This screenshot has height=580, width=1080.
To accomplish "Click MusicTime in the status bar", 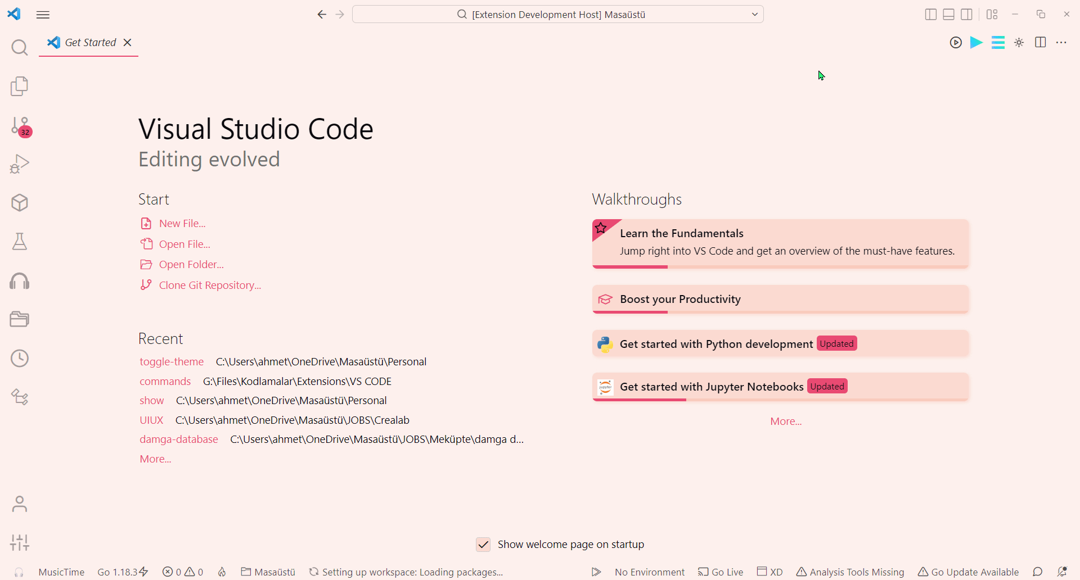I will coord(61,572).
